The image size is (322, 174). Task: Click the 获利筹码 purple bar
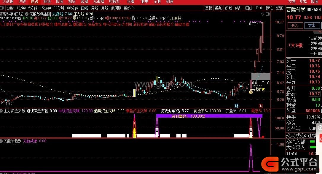tap(209, 116)
